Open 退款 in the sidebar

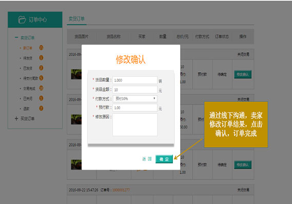point(26,109)
